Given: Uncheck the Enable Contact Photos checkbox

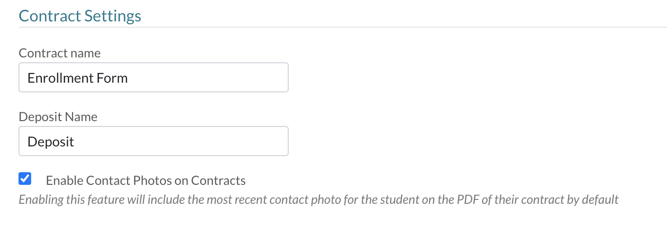Looking at the screenshot, I should [25, 179].
